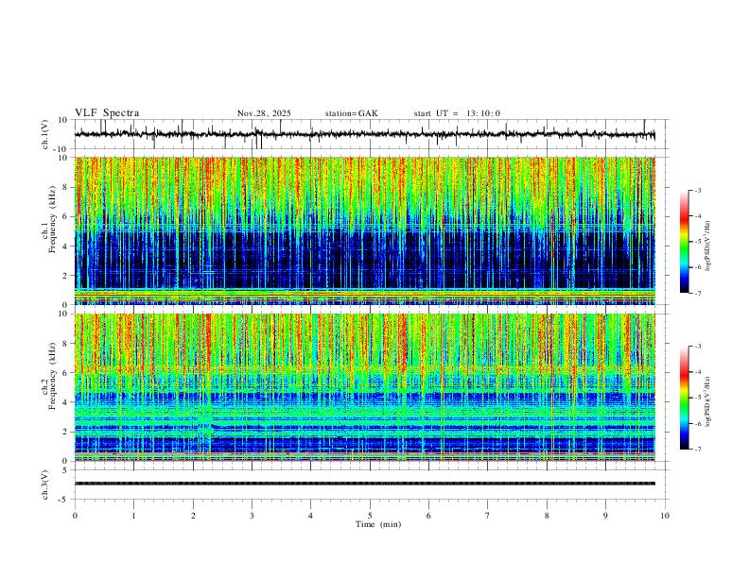The image size is (749, 578).
Task: Click the 'VLF Spectra' plot title
Action: coord(107,113)
